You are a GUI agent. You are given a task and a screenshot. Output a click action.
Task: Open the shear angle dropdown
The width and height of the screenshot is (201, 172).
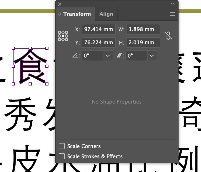point(152,56)
